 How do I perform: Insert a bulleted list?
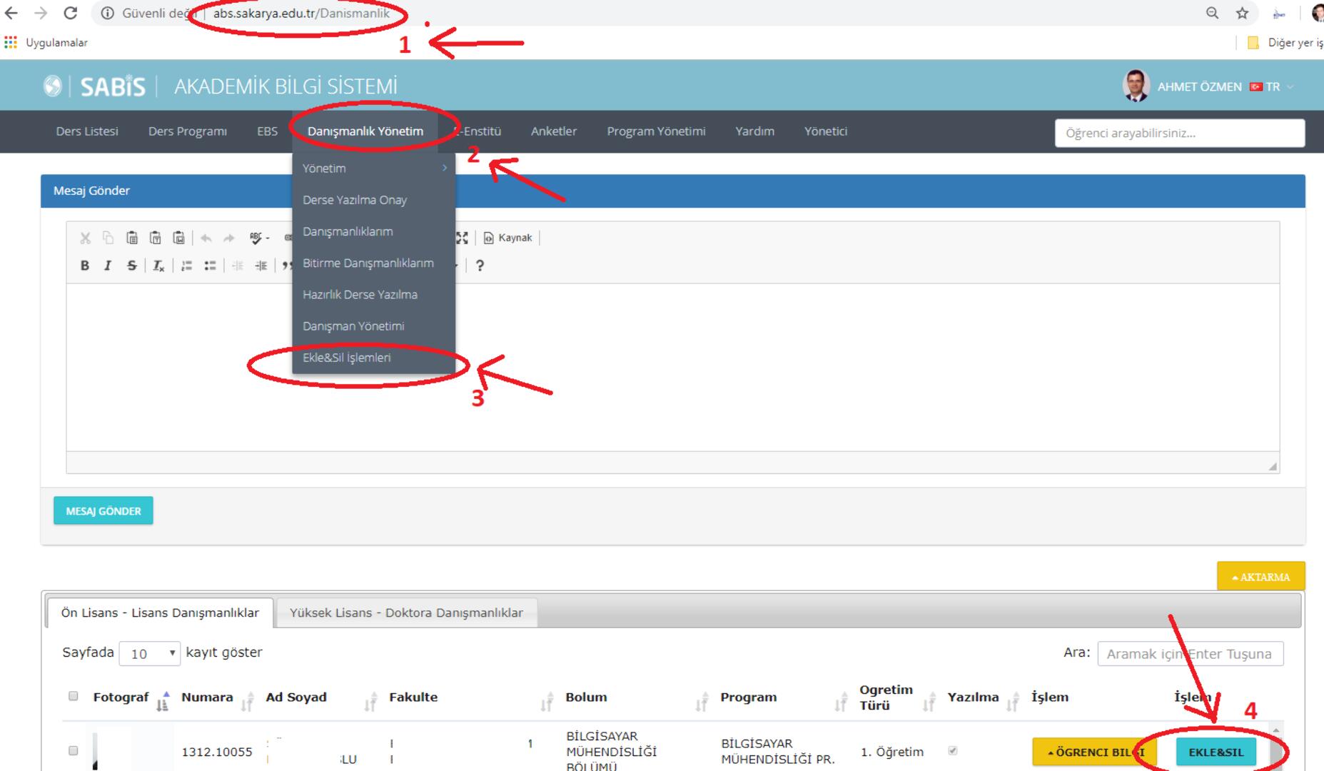pos(210,266)
